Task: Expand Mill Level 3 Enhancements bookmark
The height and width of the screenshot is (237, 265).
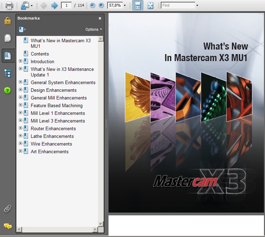Action: pos(20,120)
